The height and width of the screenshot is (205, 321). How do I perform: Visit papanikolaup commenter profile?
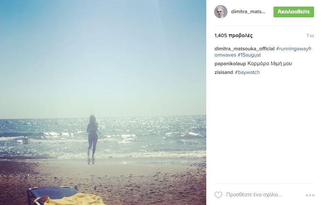[x=230, y=64]
